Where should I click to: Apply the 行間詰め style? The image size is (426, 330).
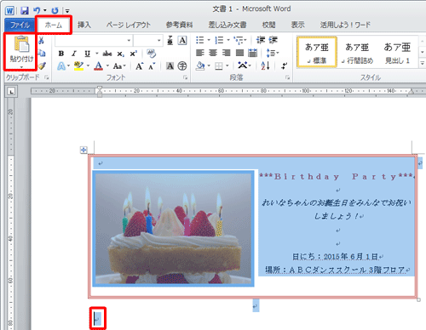(357, 52)
